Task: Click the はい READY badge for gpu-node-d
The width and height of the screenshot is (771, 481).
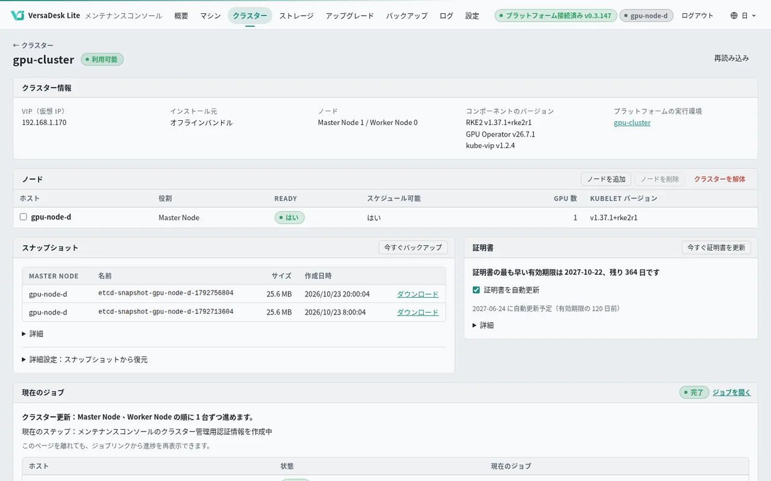Action: (x=289, y=218)
